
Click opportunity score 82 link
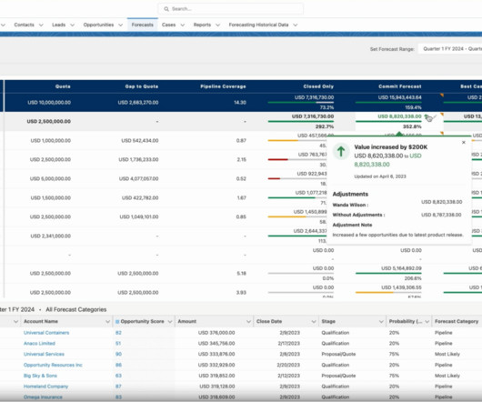[118, 333]
